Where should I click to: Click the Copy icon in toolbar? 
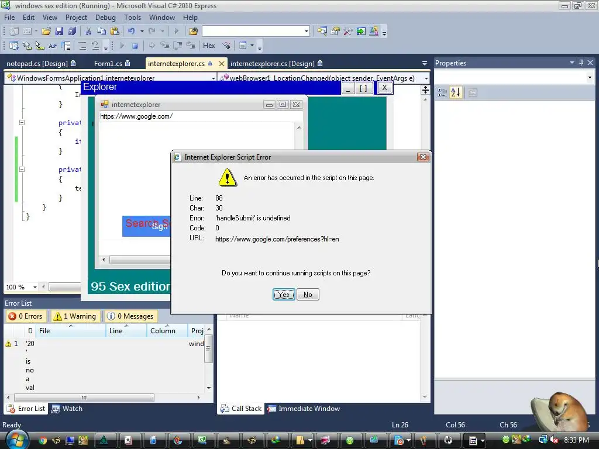(x=101, y=32)
